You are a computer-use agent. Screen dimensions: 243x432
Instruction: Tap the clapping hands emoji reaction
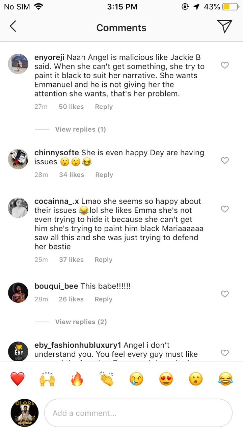[107, 379]
